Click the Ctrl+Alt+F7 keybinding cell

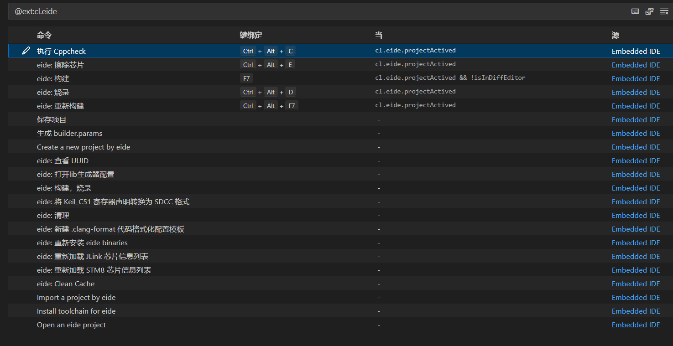coord(269,106)
